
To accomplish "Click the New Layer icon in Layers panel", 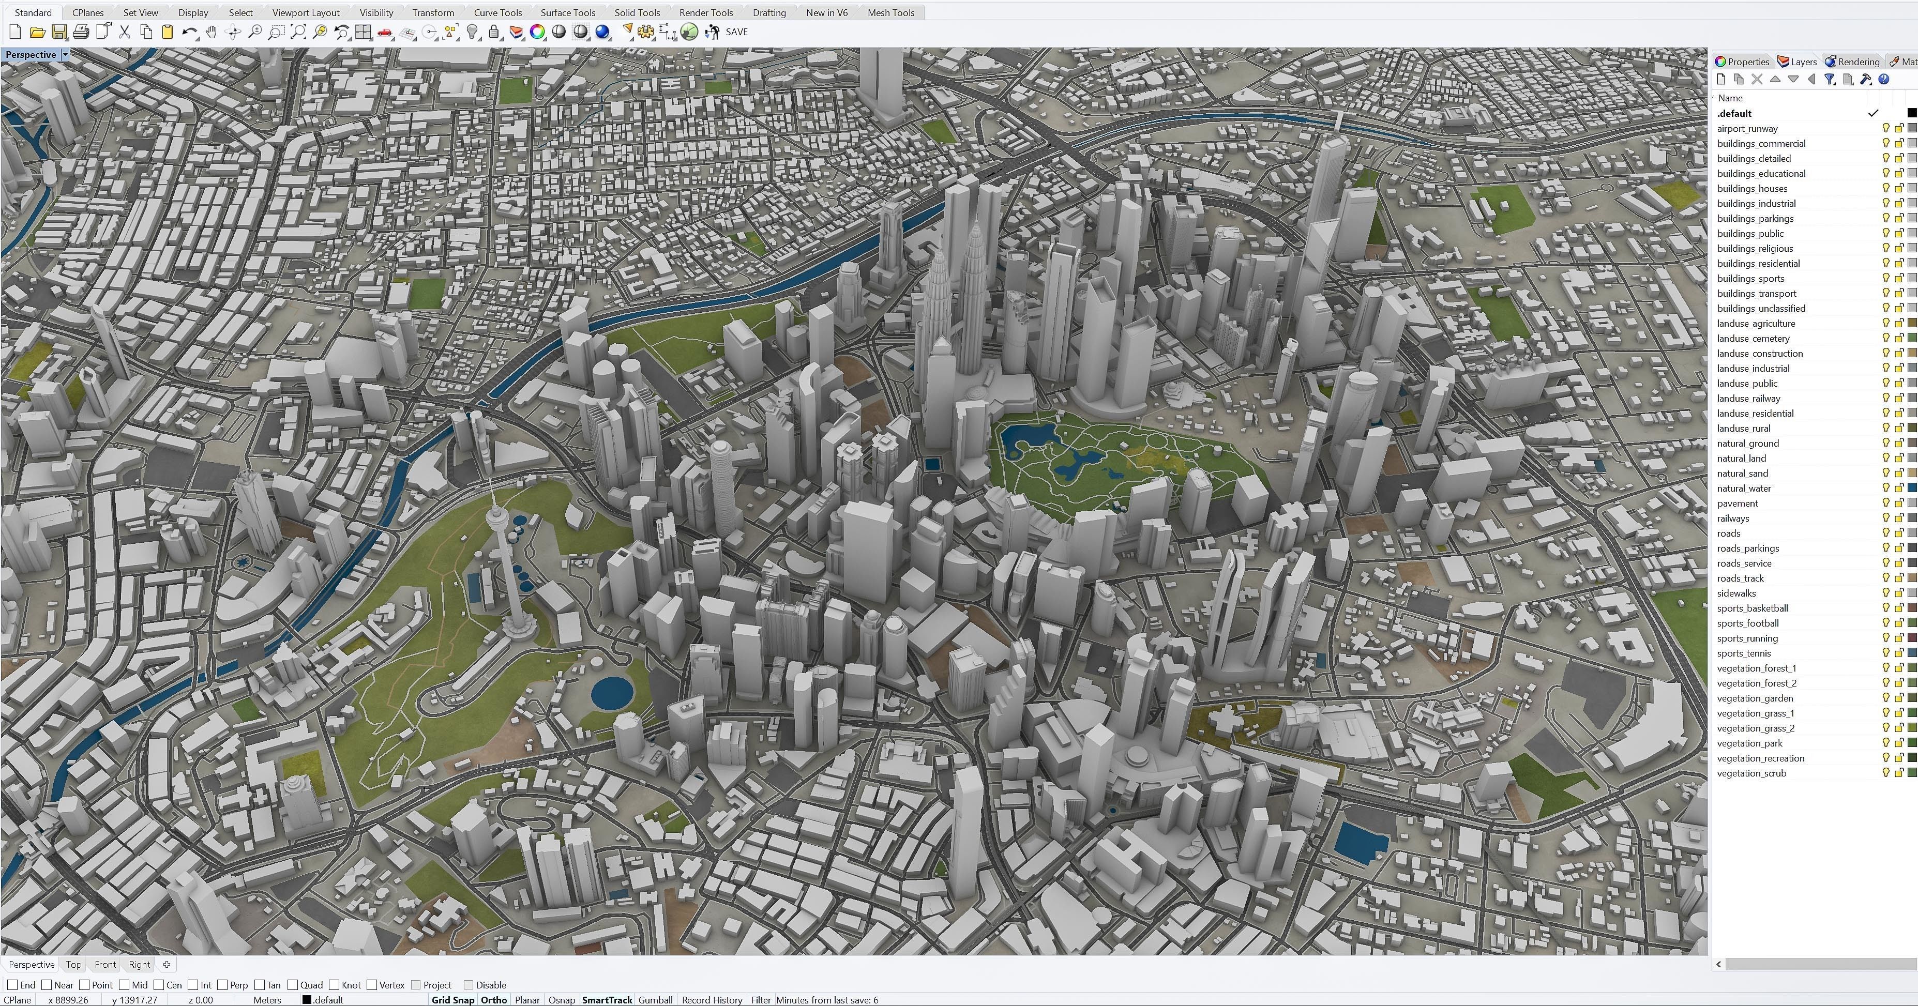I will (x=1720, y=80).
